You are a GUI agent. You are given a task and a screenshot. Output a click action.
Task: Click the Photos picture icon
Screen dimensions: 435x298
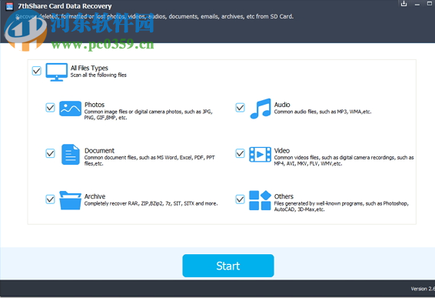point(70,109)
